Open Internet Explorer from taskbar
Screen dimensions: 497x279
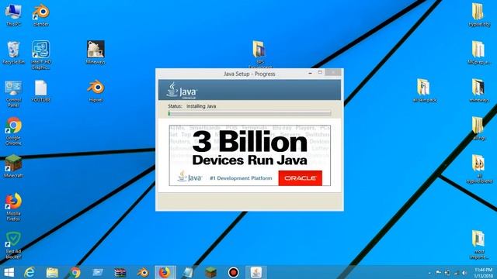30,272
